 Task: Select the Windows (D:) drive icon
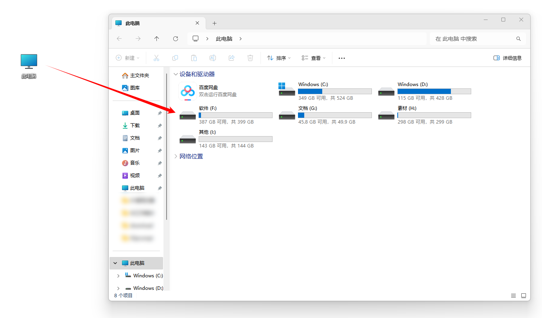tap(386, 92)
